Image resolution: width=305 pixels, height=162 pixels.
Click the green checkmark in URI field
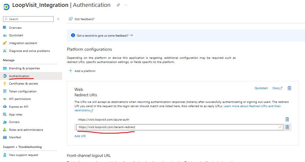click(x=280, y=127)
